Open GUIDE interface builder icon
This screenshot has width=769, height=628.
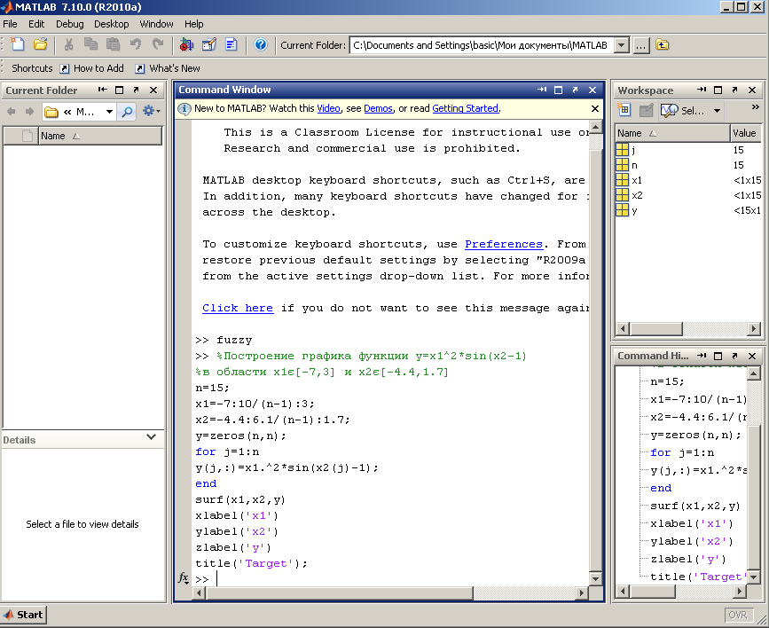209,44
